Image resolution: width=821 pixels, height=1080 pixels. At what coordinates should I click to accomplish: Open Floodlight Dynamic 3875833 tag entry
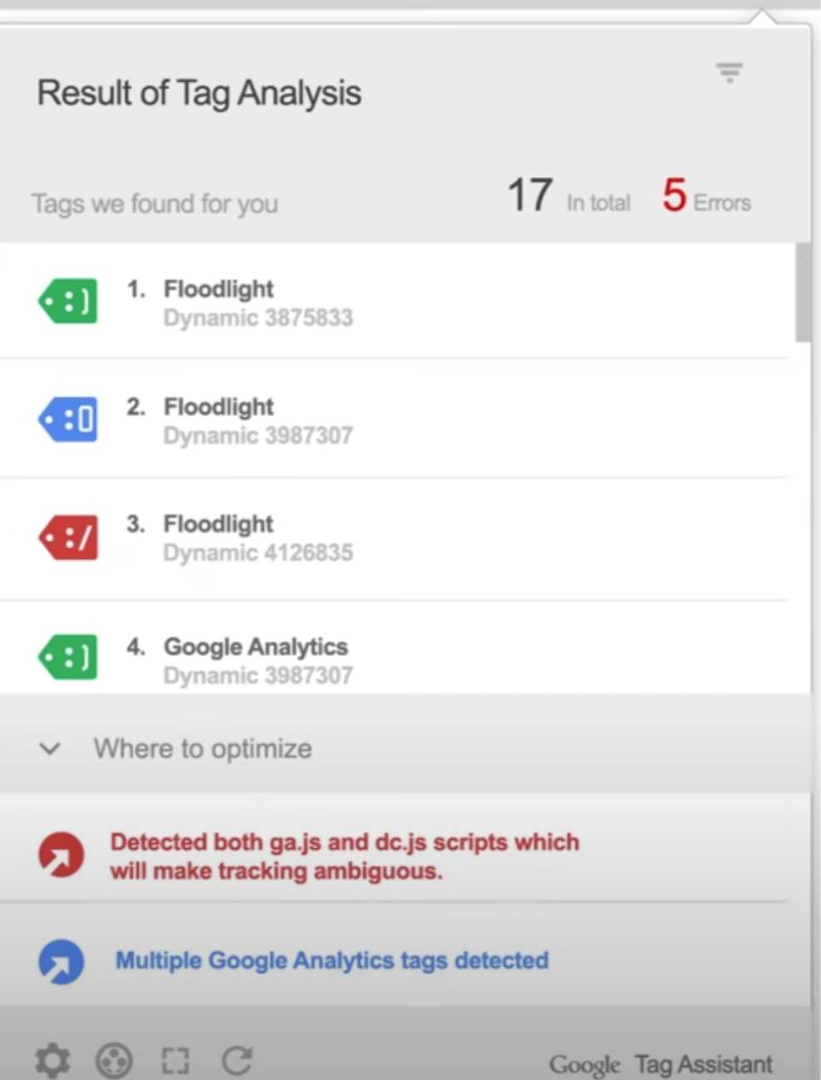(x=394, y=301)
